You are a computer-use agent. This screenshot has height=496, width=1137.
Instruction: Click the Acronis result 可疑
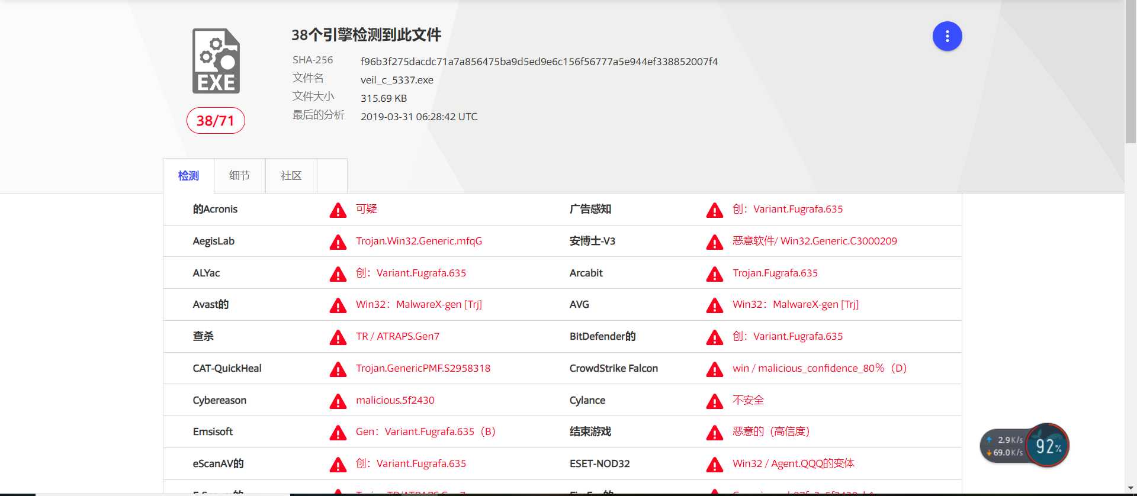coord(366,209)
